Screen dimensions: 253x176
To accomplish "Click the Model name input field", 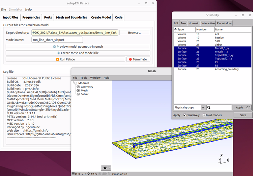I will tap(57, 40).
